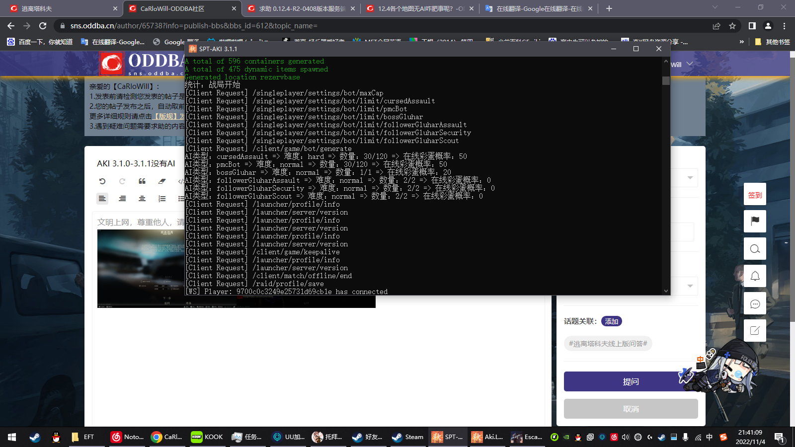Screen dimensions: 795x447
Task: Open messages via the chat bubble icon
Action: point(755,304)
